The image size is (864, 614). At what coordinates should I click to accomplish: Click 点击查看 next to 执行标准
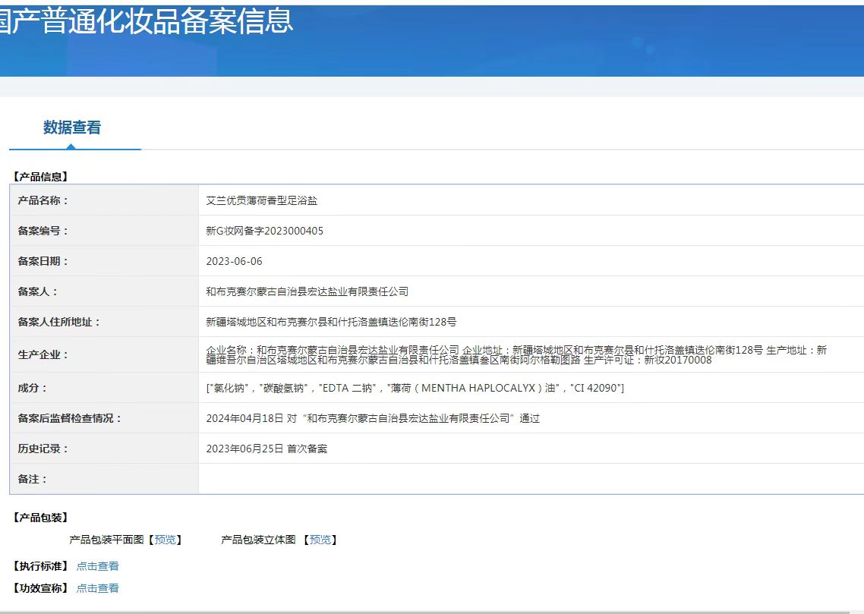(x=97, y=566)
